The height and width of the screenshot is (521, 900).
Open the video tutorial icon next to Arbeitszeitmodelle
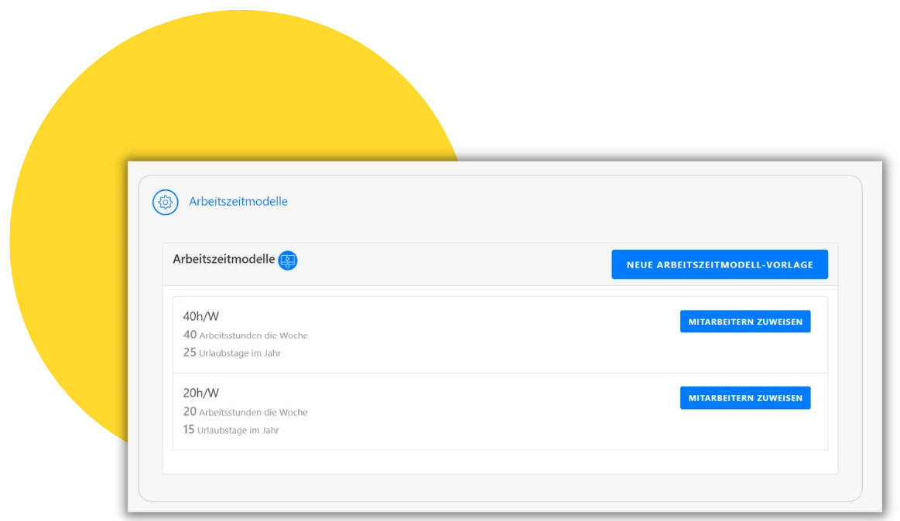pyautogui.click(x=288, y=260)
